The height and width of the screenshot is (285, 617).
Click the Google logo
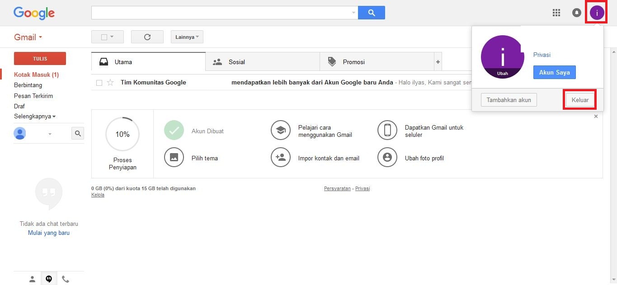[x=34, y=13]
